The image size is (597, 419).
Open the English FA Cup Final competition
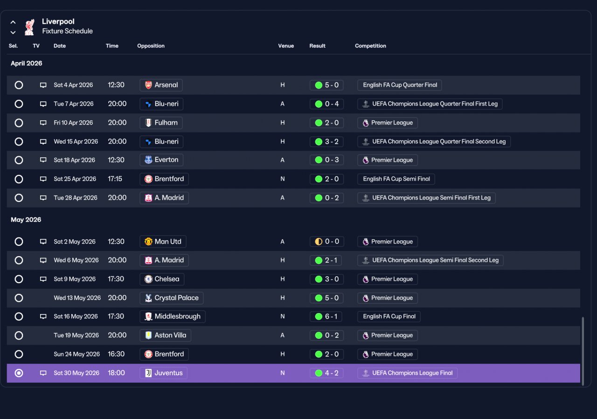pos(389,316)
